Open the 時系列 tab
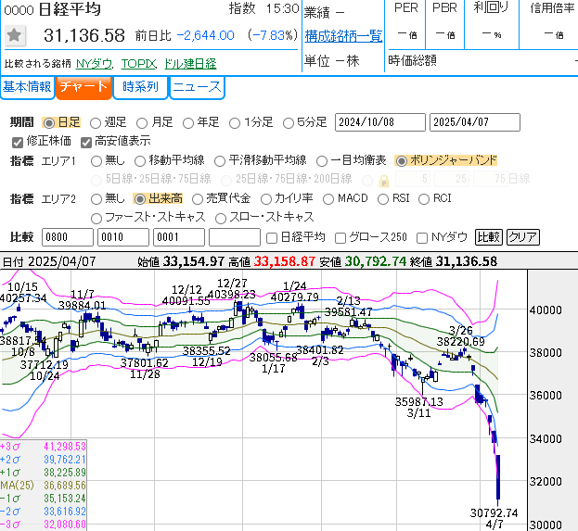The image size is (578, 531). [139, 88]
